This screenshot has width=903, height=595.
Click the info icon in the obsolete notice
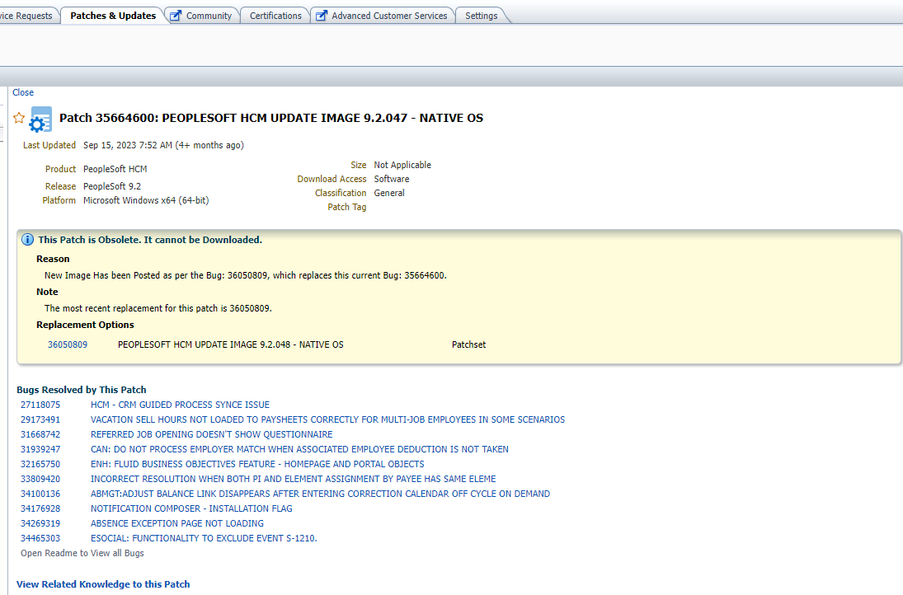pyautogui.click(x=27, y=239)
